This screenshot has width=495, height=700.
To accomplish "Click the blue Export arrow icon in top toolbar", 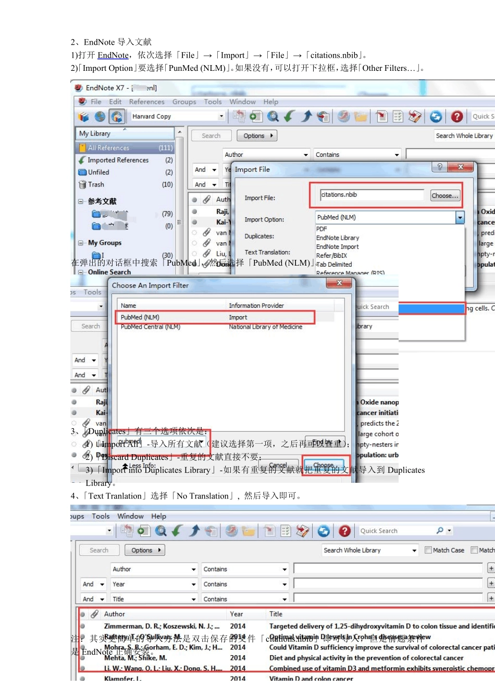I will pos(306,117).
